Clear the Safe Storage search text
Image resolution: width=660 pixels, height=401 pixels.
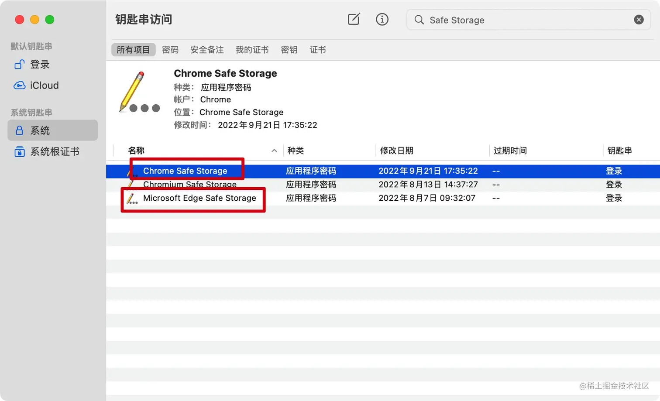pos(639,20)
